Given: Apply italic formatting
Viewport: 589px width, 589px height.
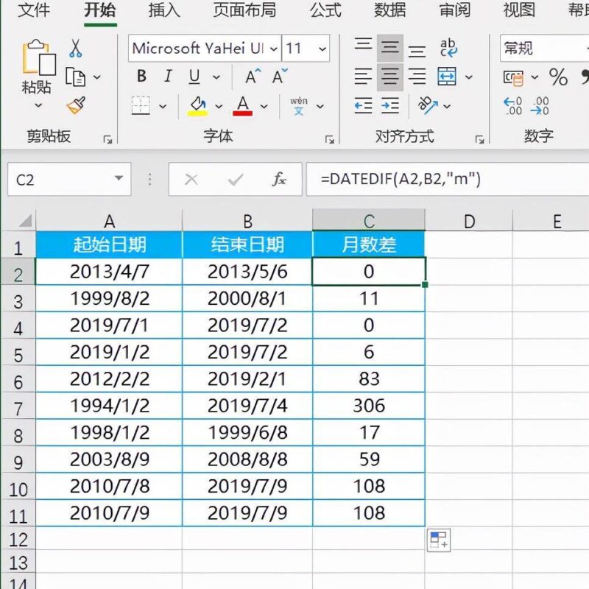Looking at the screenshot, I should pyautogui.click(x=167, y=76).
